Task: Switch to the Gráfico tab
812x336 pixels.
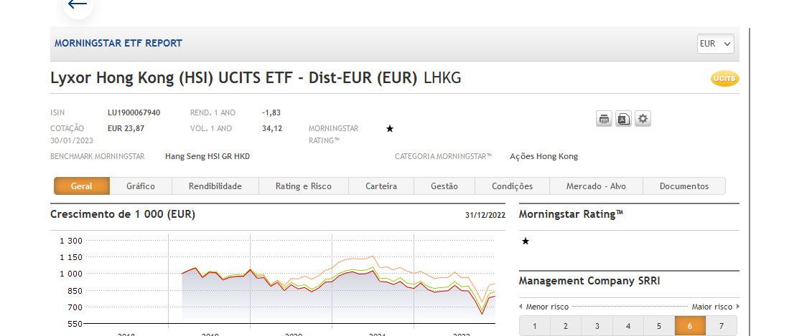Action: (141, 186)
